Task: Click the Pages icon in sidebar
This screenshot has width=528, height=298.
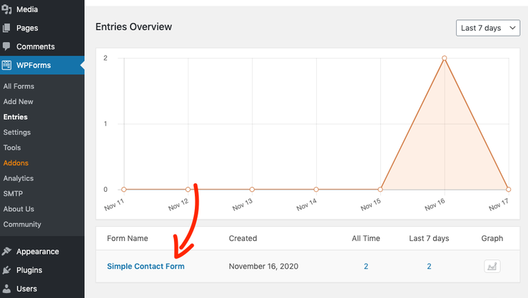Action: pyautogui.click(x=6, y=28)
